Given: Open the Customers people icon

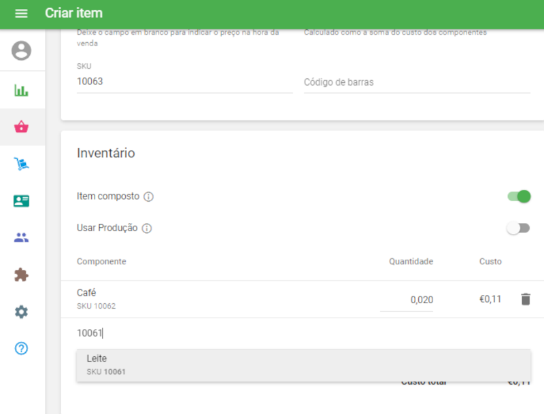Looking at the screenshot, I should (22, 238).
